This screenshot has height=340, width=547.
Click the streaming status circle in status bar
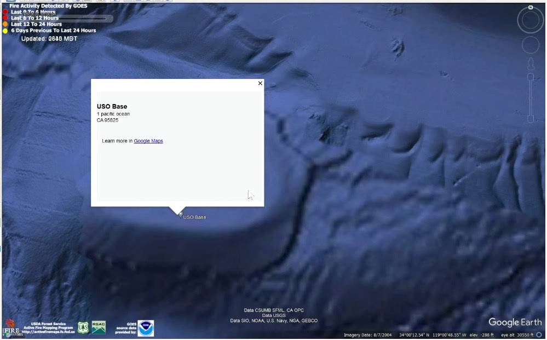coord(539,335)
